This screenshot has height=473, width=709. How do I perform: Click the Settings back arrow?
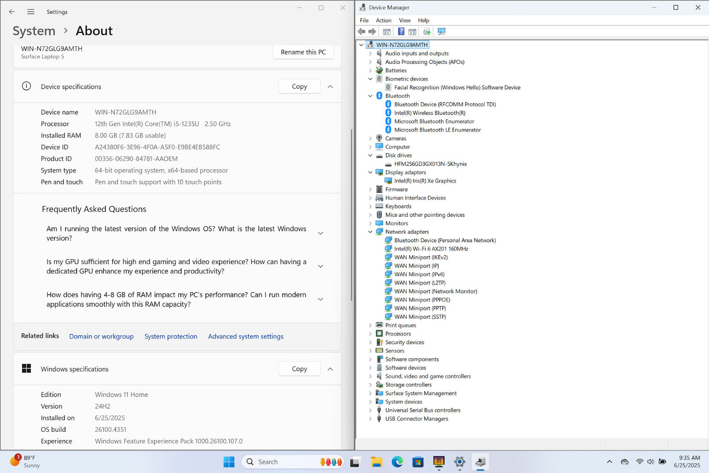click(12, 12)
